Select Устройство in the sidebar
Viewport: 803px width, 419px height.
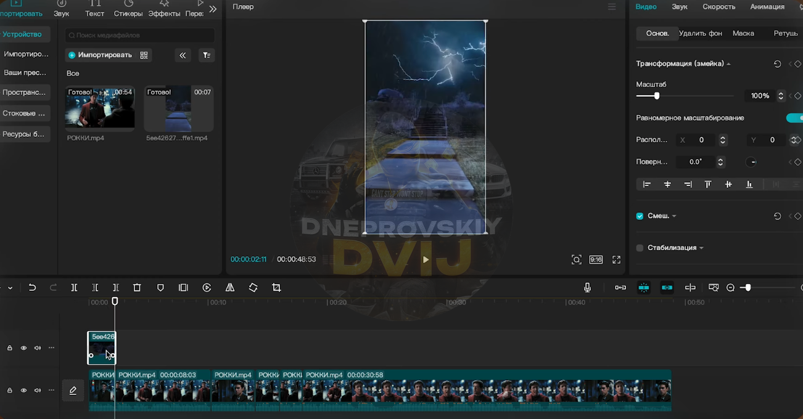pyautogui.click(x=23, y=35)
